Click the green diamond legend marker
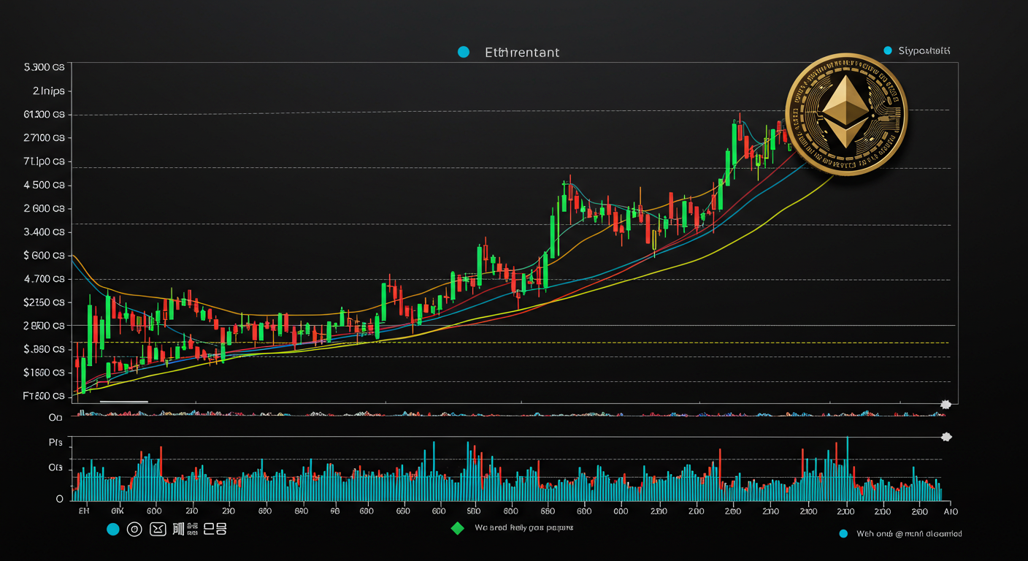Viewport: 1028px width, 561px height. pyautogui.click(x=457, y=527)
